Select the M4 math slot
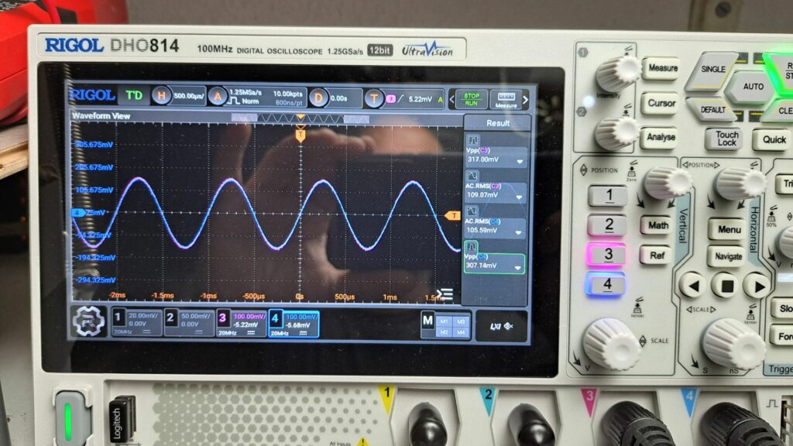The height and width of the screenshot is (446, 793). point(461,333)
